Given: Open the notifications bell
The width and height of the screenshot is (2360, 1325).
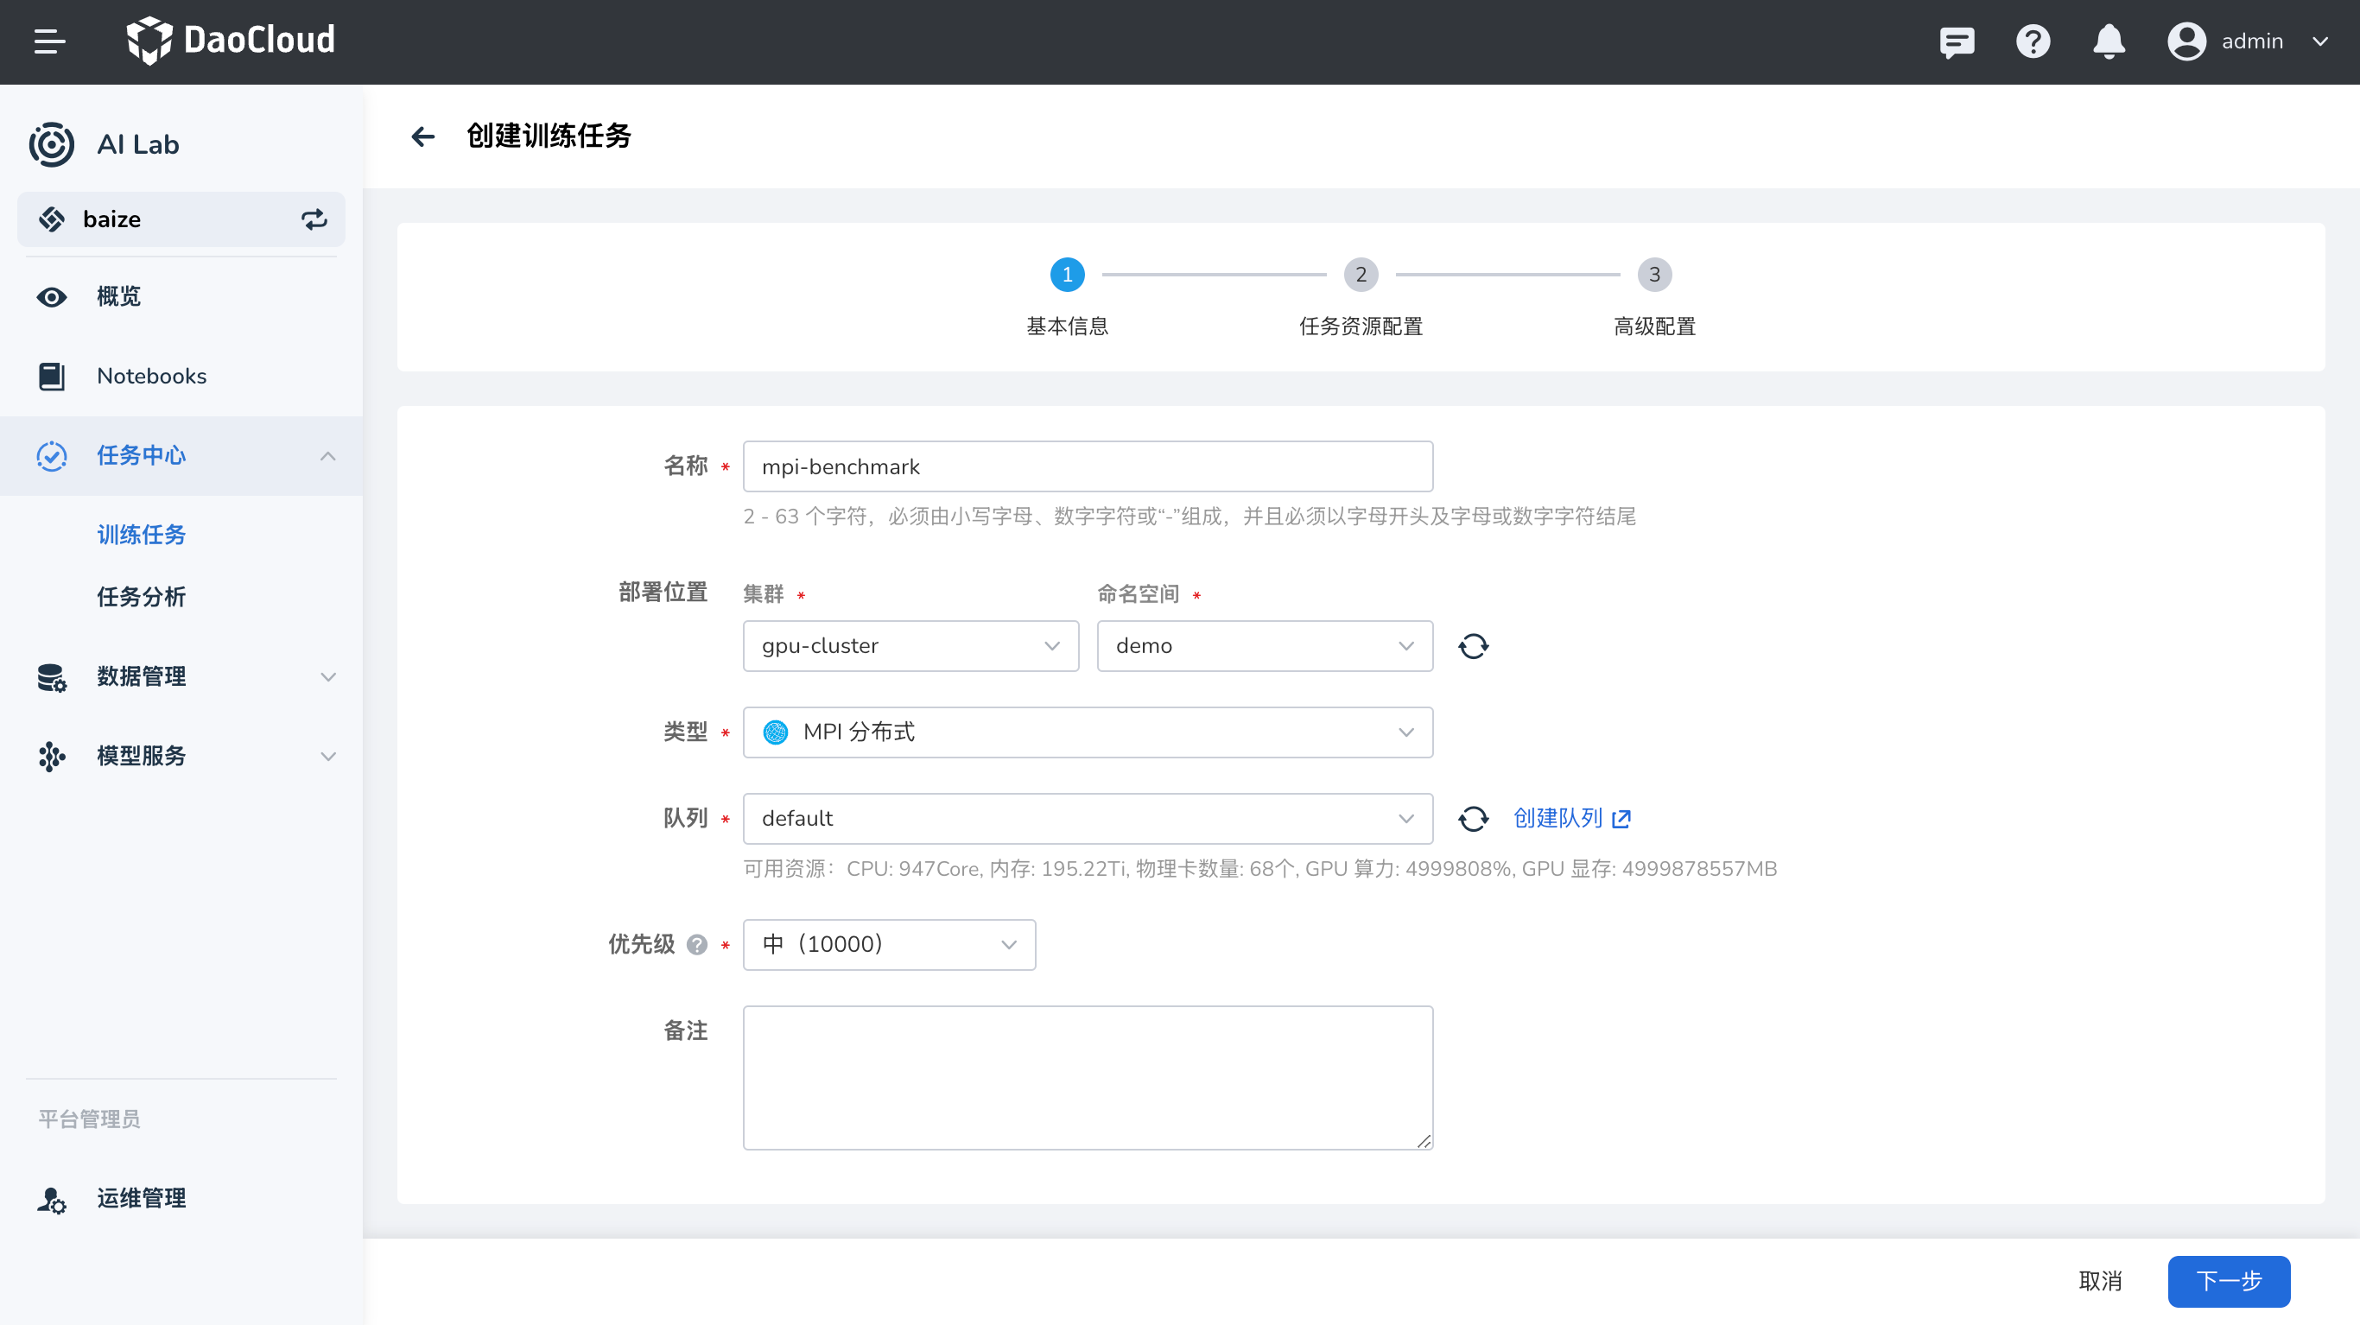Looking at the screenshot, I should (x=2108, y=41).
